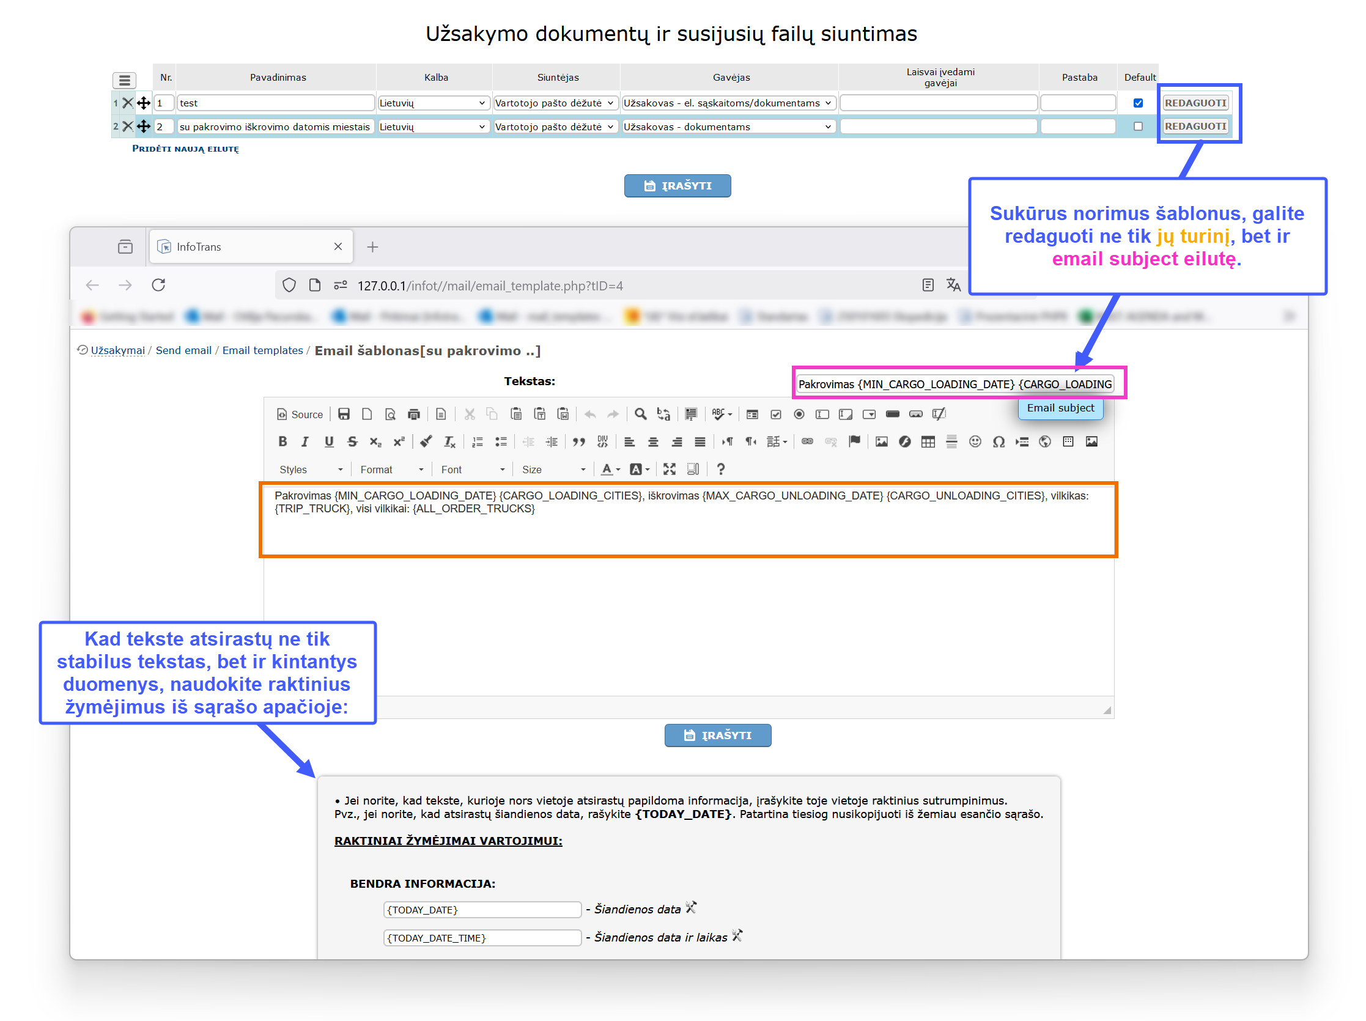Click the browser address bar URL
The image size is (1366, 1021).
pyautogui.click(x=490, y=285)
